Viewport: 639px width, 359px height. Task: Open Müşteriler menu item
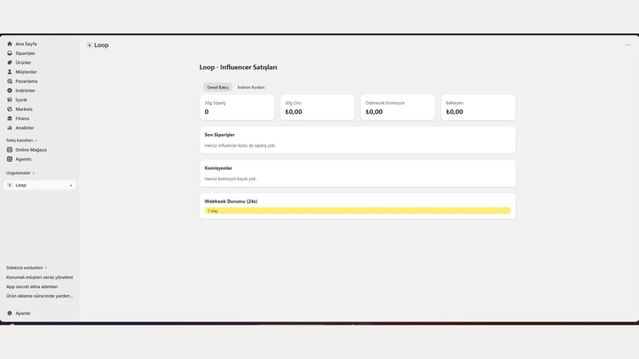pos(26,72)
